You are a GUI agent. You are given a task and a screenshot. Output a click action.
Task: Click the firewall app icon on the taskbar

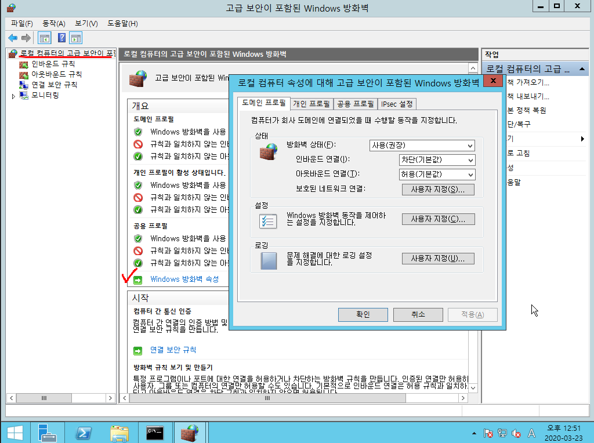pyautogui.click(x=190, y=433)
